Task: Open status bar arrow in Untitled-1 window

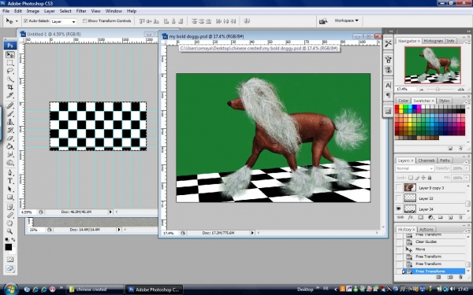Action: [x=110, y=212]
